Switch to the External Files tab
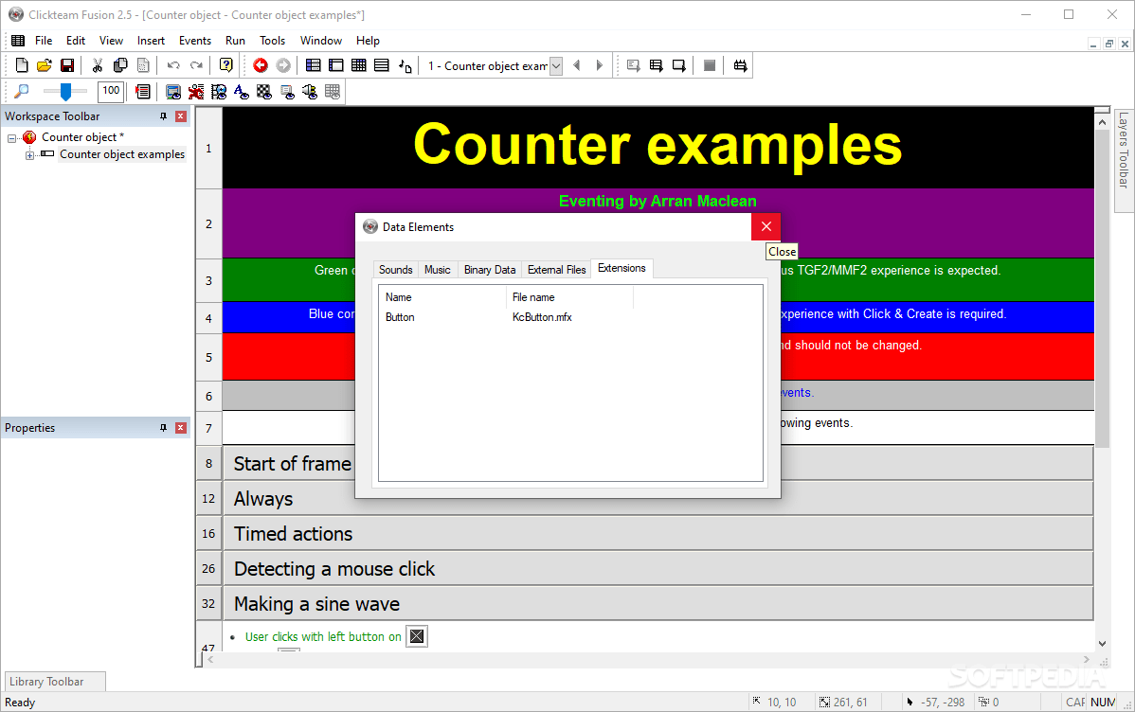The height and width of the screenshot is (712, 1135). (x=557, y=270)
